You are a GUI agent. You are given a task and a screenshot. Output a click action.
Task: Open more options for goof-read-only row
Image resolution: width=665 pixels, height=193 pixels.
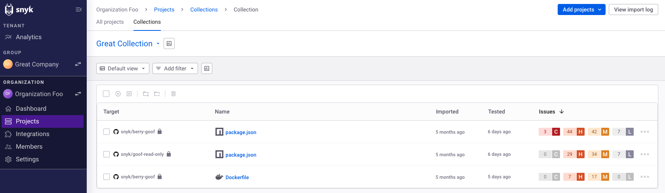645,154
